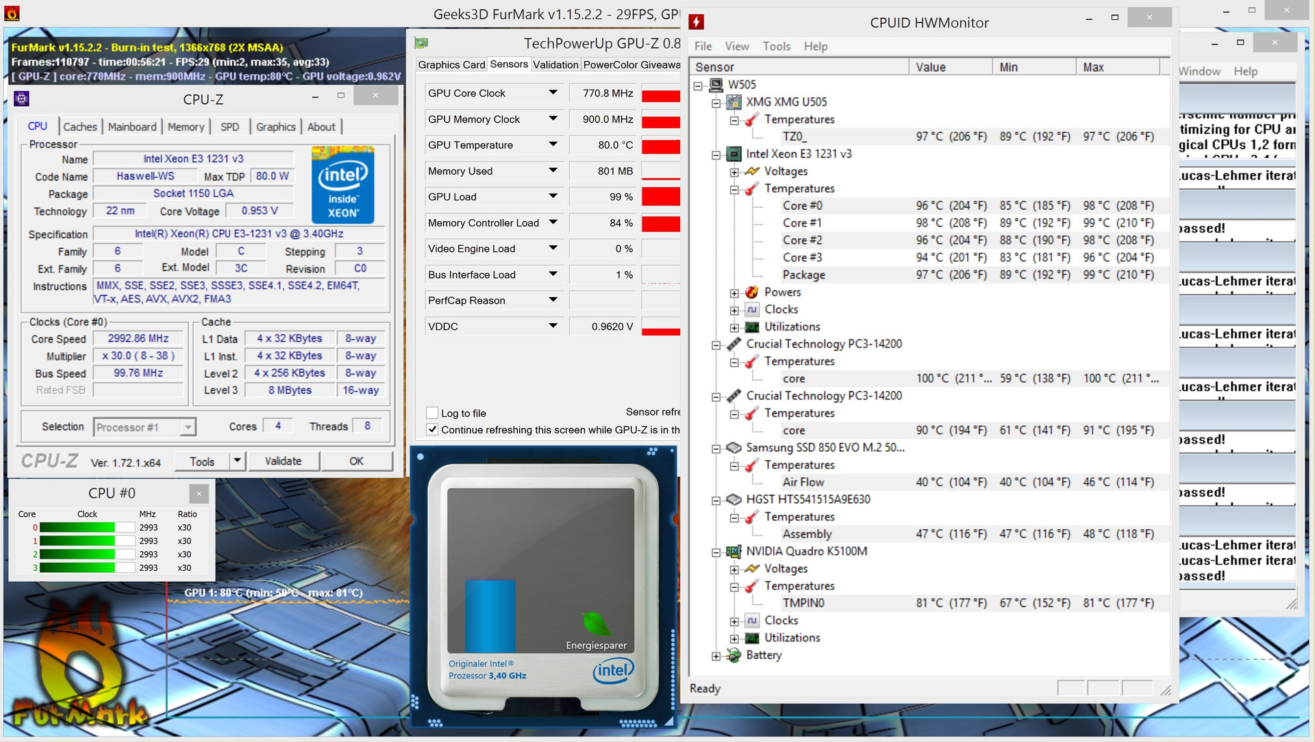Image resolution: width=1315 pixels, height=742 pixels.
Task: Expand the Powers node under Intel Xeon
Action: 734,293
